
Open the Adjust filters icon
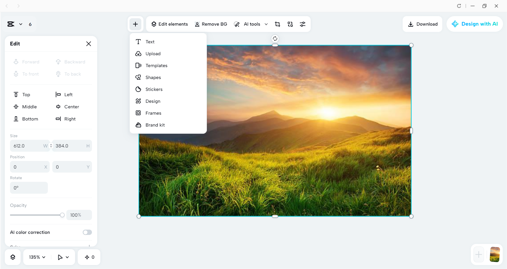point(303,24)
